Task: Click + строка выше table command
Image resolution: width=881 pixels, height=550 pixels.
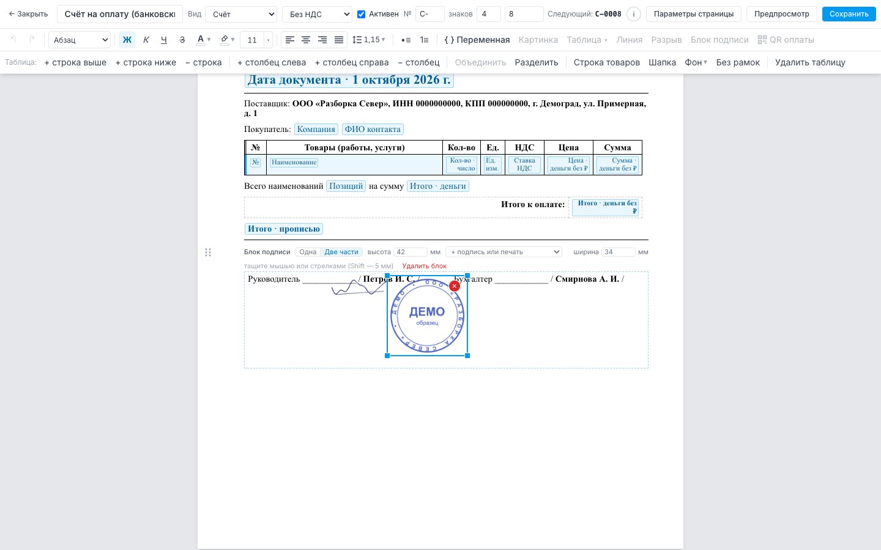Action: point(75,62)
